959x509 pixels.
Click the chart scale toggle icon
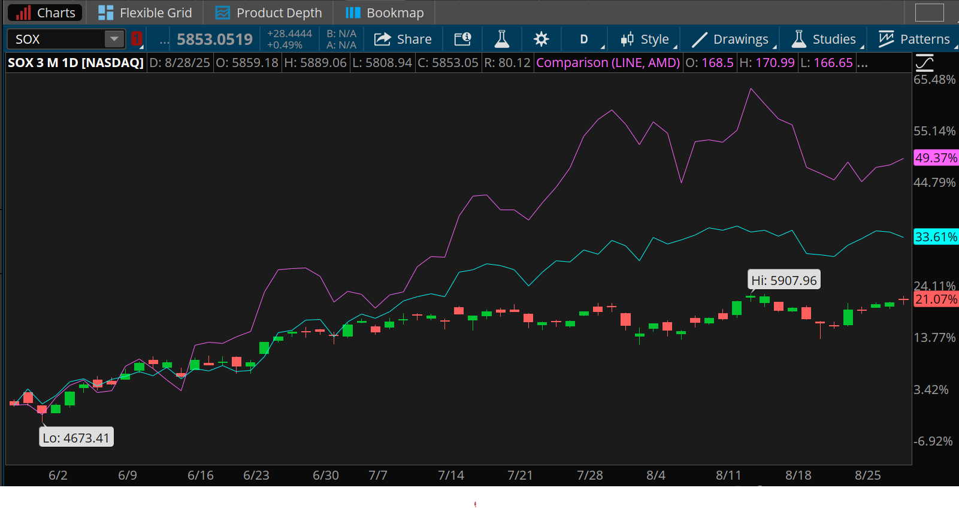pyautogui.click(x=924, y=62)
